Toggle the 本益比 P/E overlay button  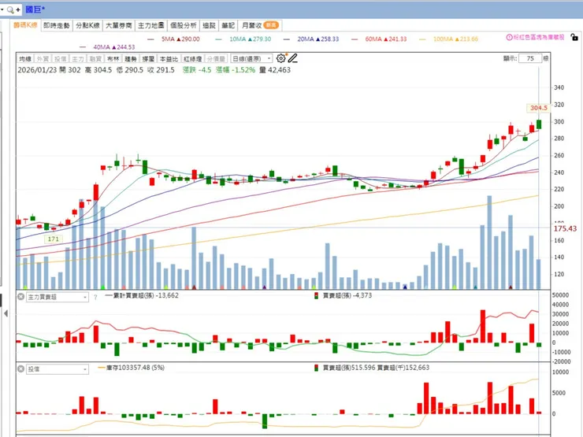pyautogui.click(x=169, y=59)
